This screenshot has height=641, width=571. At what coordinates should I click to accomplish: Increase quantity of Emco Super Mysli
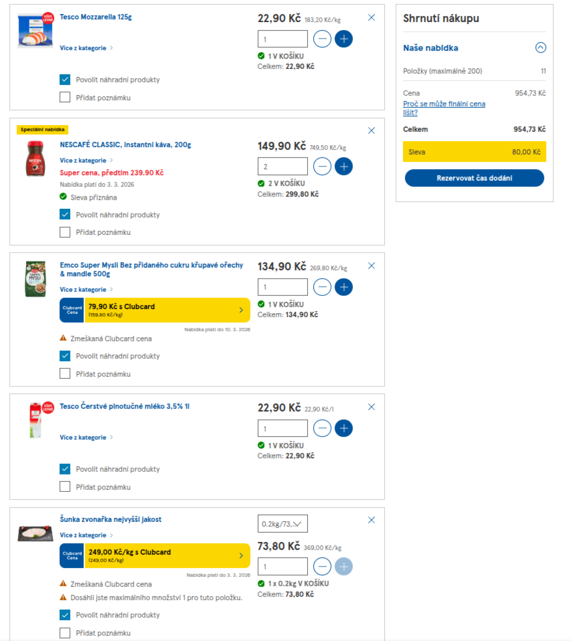click(343, 287)
